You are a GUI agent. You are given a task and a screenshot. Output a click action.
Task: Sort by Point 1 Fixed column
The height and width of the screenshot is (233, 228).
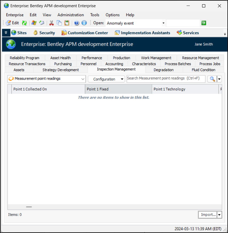pos(118,89)
